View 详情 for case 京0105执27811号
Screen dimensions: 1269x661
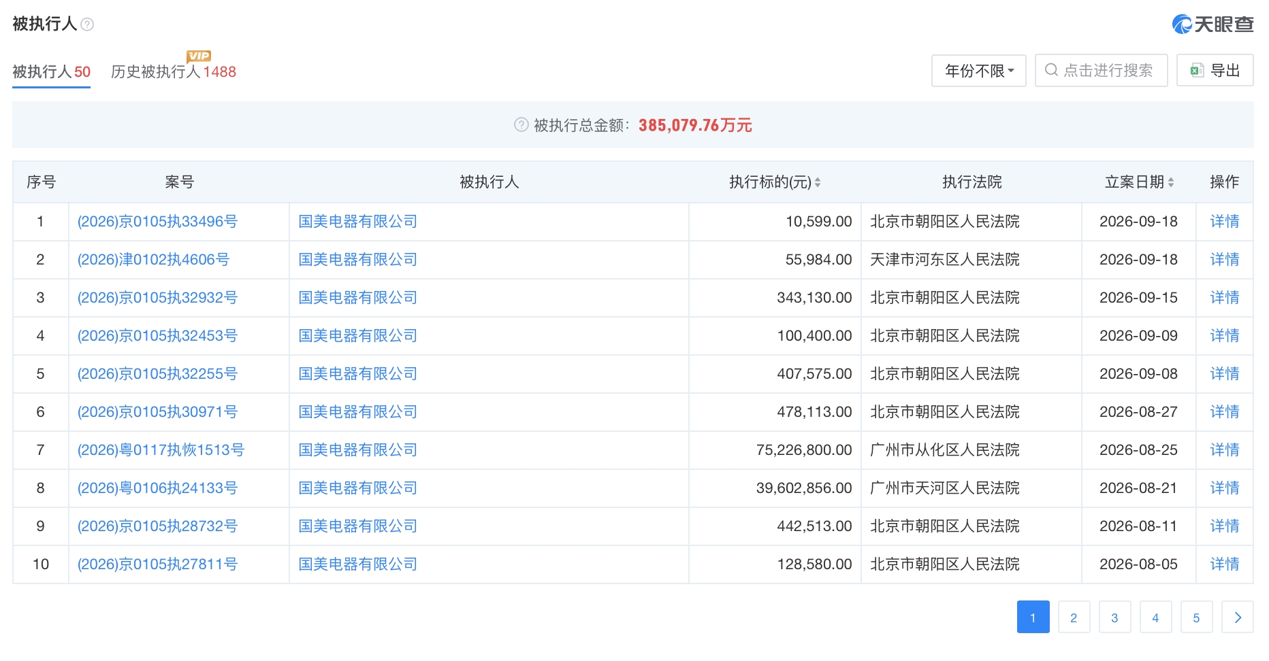[1224, 564]
